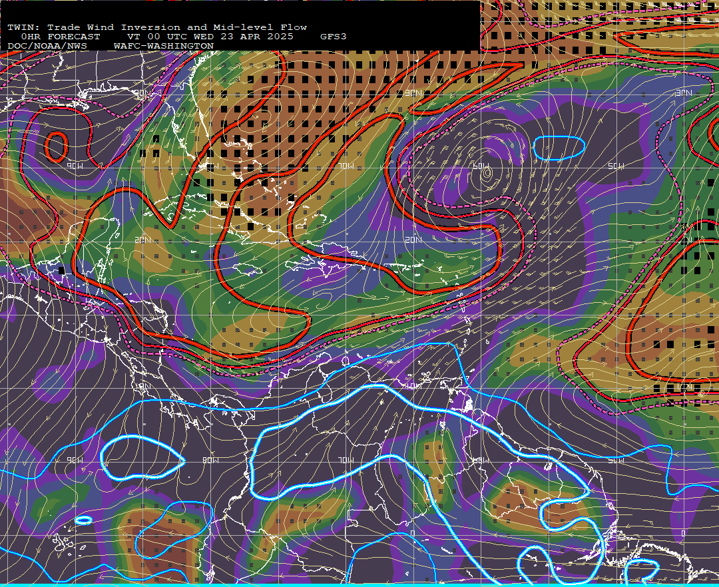This screenshot has height=587, width=719.
Task: Click the '80W' longitude label
Action: 210,460
